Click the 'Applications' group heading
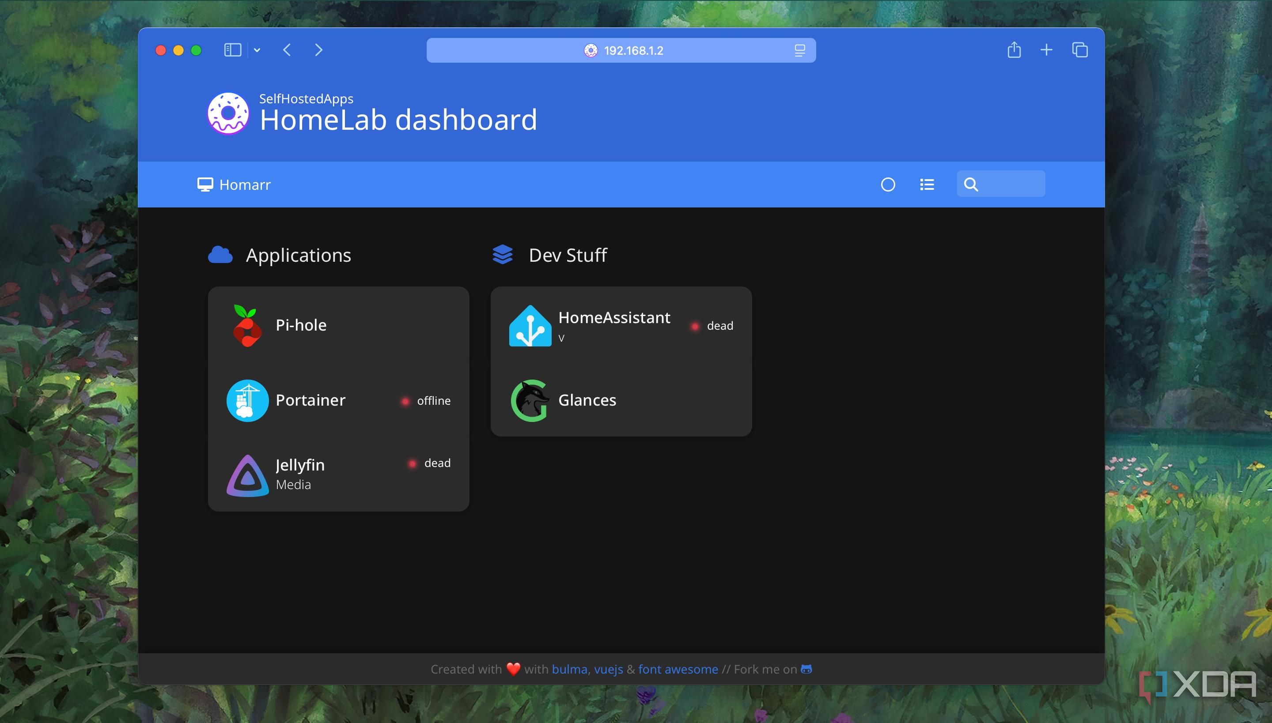This screenshot has width=1272, height=723. click(x=299, y=255)
